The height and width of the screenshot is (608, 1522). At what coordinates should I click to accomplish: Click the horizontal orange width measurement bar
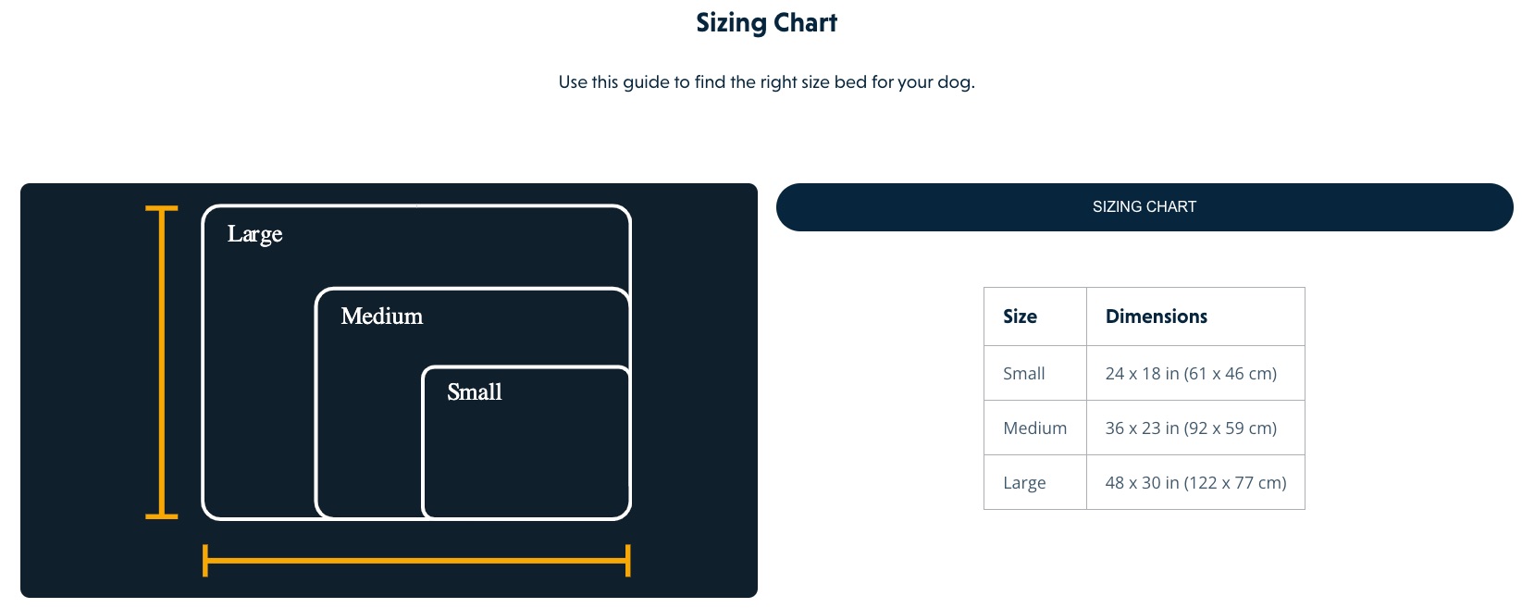tap(416, 561)
